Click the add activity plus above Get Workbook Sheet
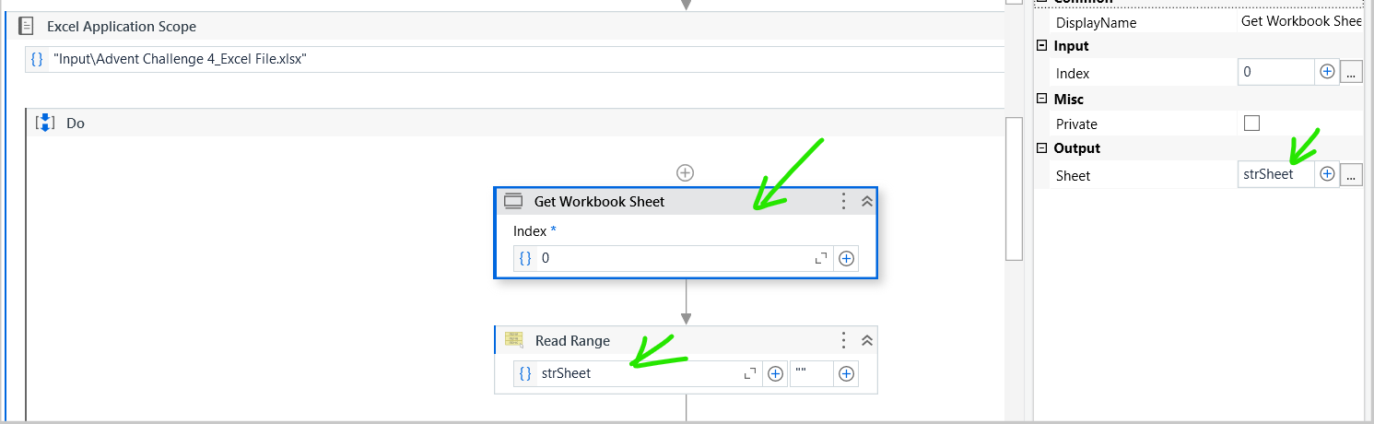 (x=685, y=172)
